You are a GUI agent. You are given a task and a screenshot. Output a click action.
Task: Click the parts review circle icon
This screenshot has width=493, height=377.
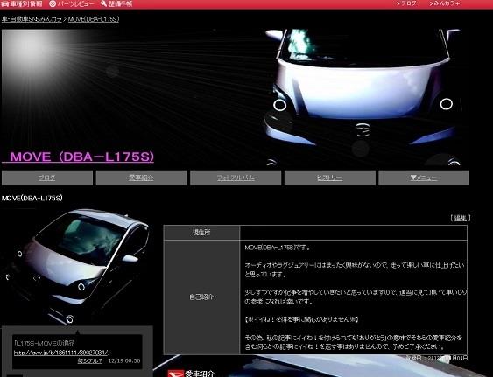tap(53, 3)
